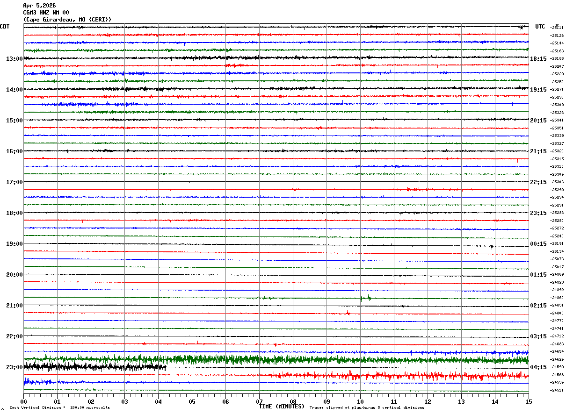This screenshot has width=566, height=414.
Task: Click the 01:15 UTC time label
Action: [538, 275]
